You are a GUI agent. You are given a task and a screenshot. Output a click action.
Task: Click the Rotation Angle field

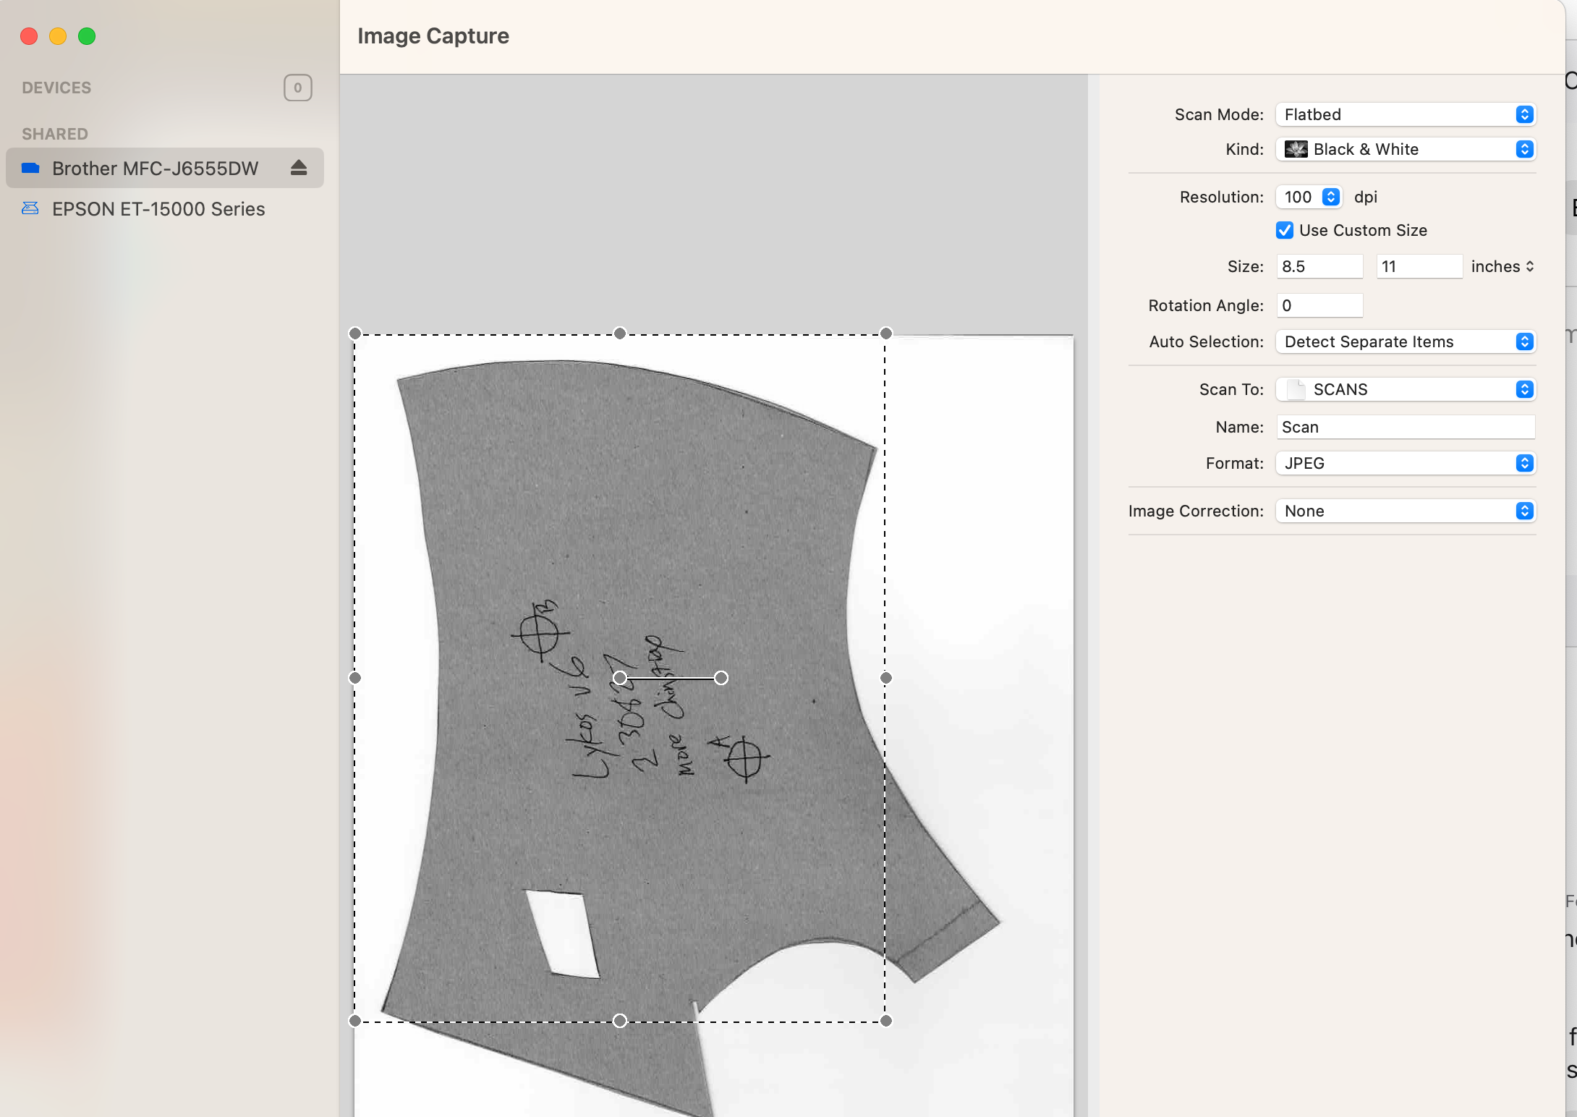click(x=1319, y=305)
